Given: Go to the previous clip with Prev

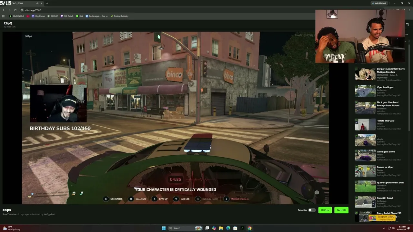Looking at the screenshot, I should coord(325,210).
